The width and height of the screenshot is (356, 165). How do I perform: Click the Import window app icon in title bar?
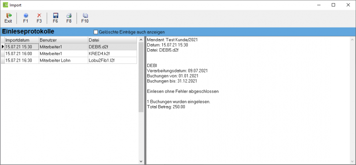point(5,5)
